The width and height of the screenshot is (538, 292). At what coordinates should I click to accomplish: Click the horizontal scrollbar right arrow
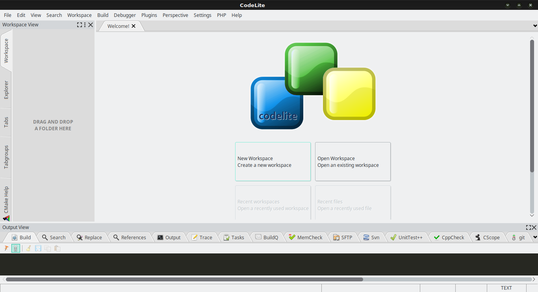535,279
